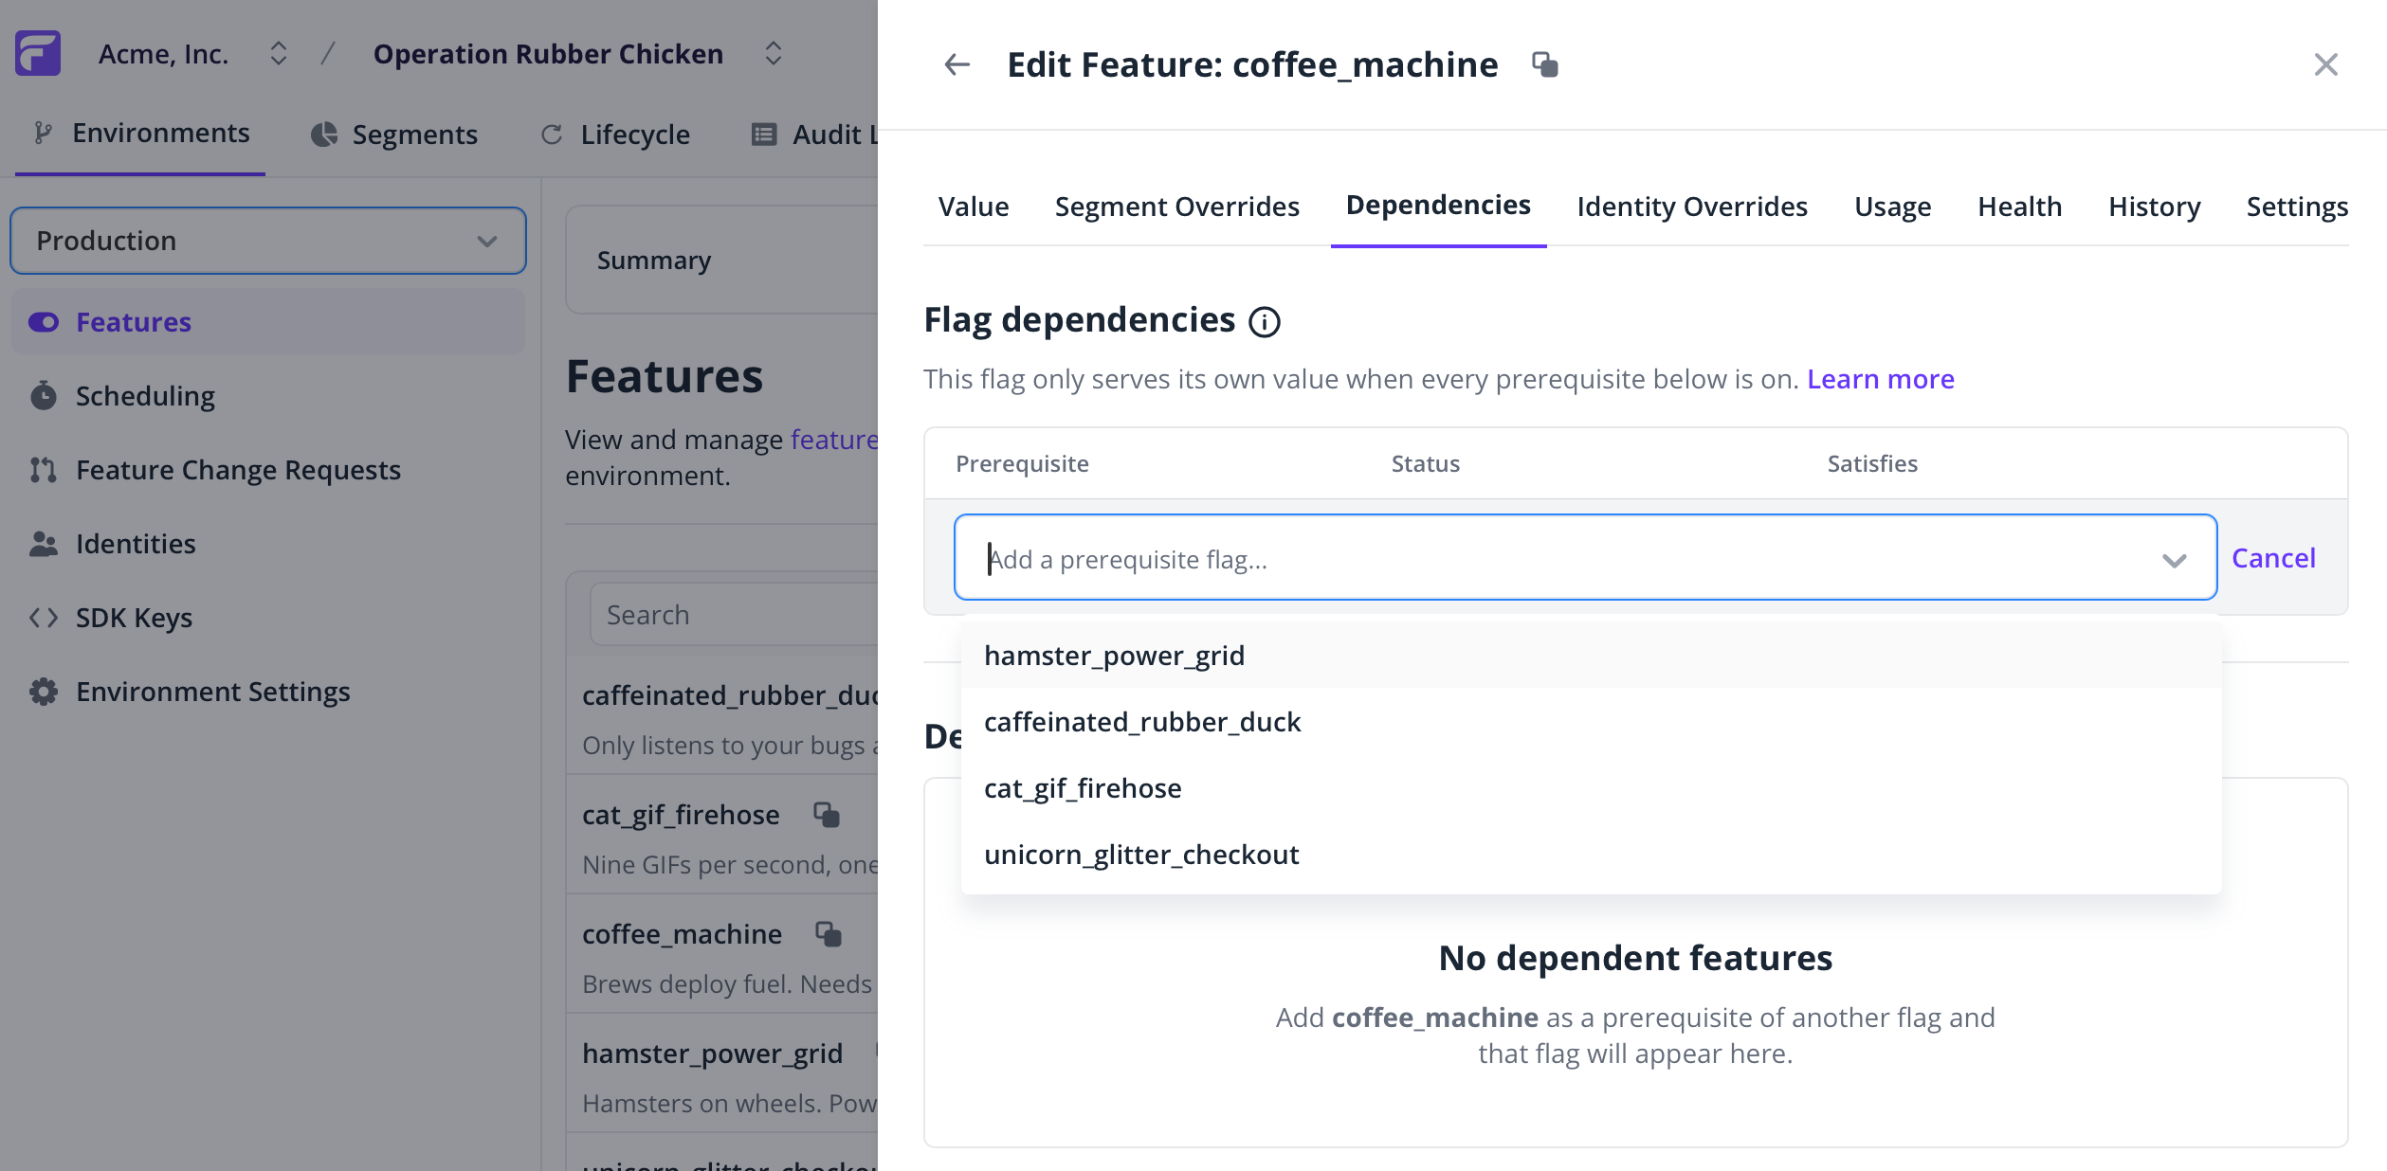
Task: Open the feature Settings tab
Action: pos(2297,207)
